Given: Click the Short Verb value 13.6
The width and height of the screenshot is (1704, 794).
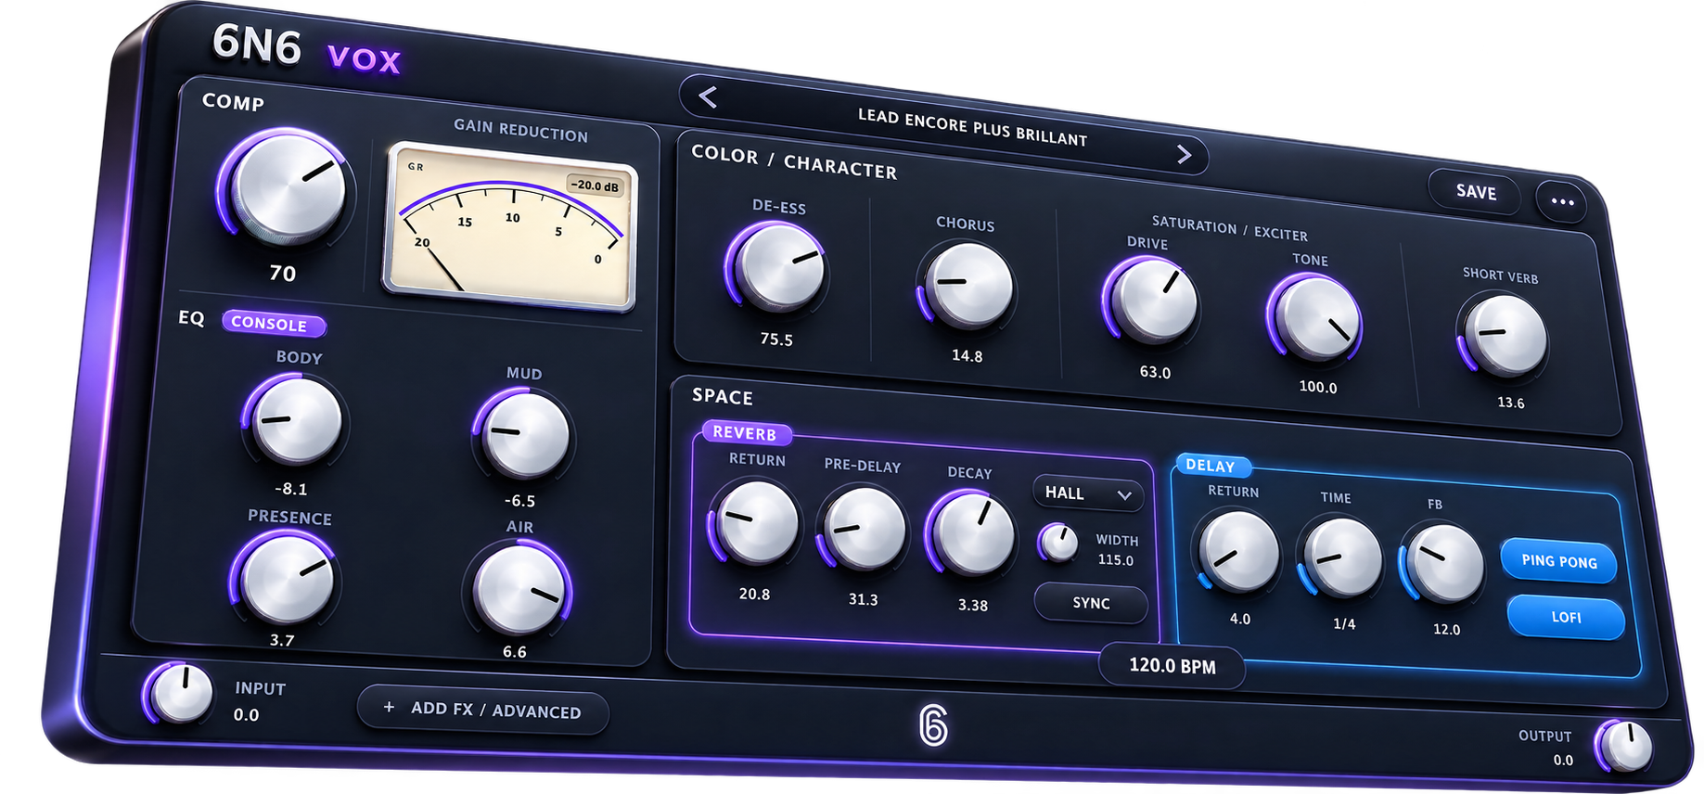Looking at the screenshot, I should pos(1510,403).
